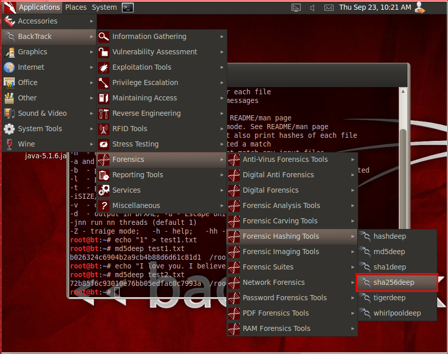448x354 pixels.
Task: Expand the Information Gathering submenu arrow
Action: point(222,36)
